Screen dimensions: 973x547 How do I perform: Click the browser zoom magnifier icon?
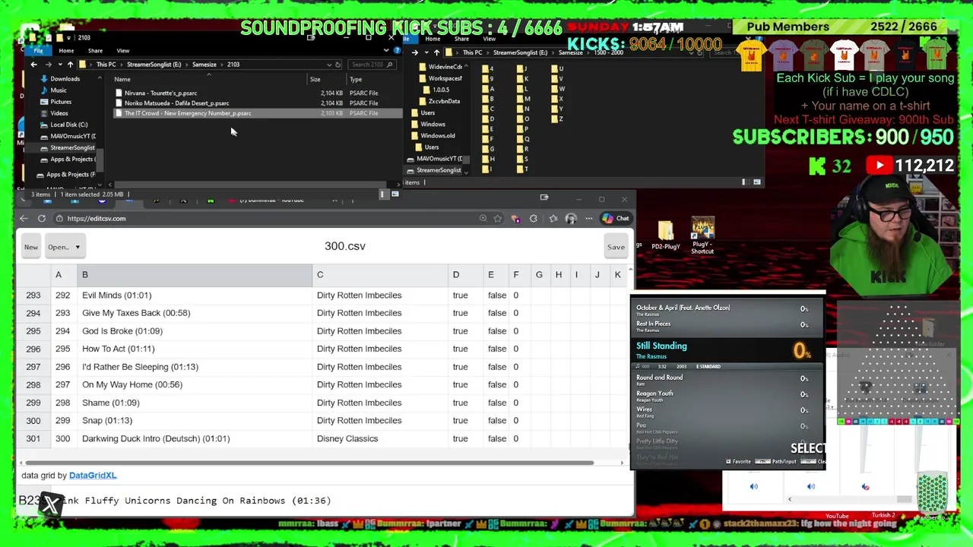pyautogui.click(x=483, y=219)
